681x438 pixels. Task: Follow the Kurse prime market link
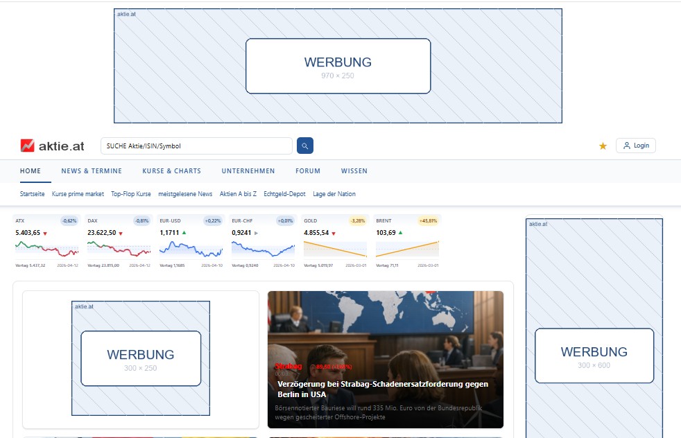(x=78, y=194)
